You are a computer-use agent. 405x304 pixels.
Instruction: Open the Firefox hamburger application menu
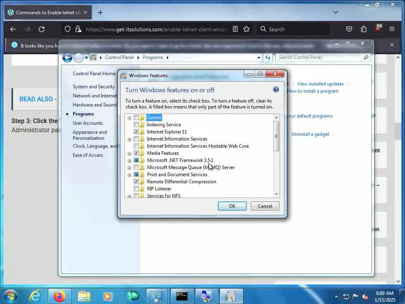pos(392,29)
